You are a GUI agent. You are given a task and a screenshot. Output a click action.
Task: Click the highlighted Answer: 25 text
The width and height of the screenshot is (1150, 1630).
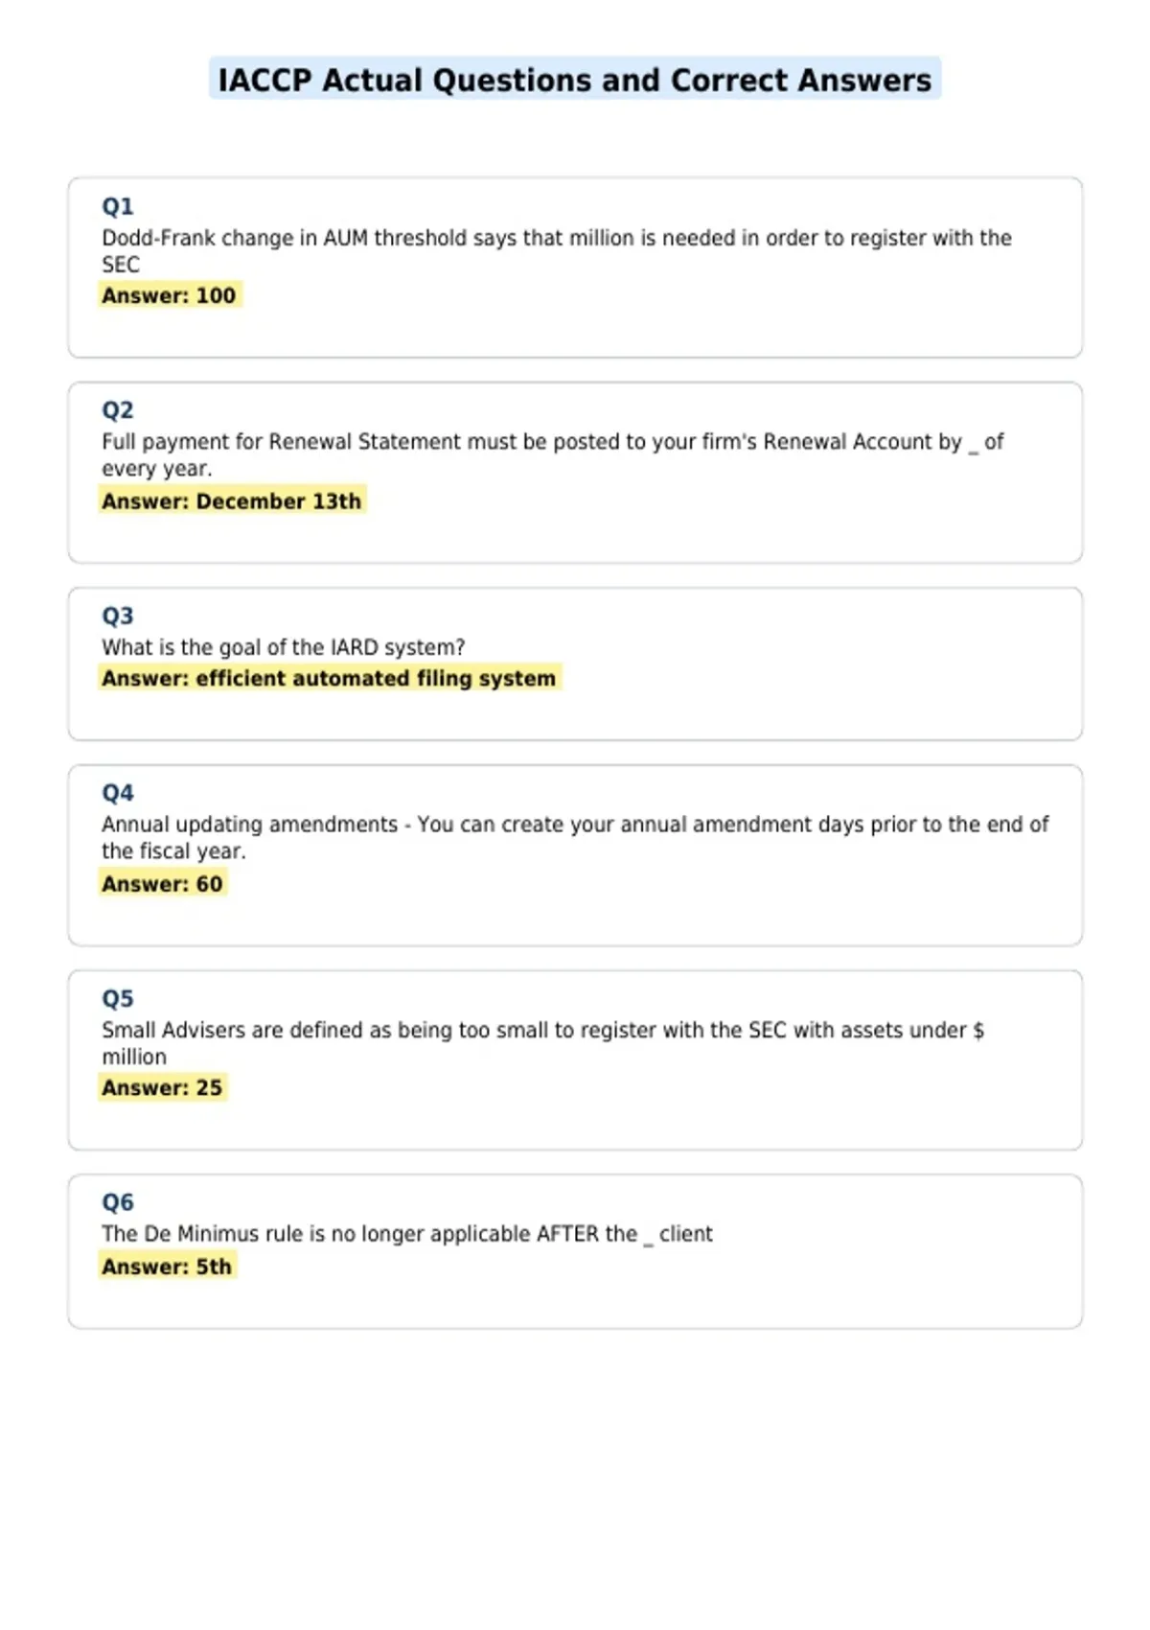click(x=162, y=1087)
